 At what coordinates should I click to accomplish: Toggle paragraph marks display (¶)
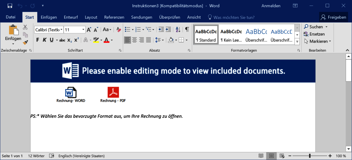[x=187, y=30]
